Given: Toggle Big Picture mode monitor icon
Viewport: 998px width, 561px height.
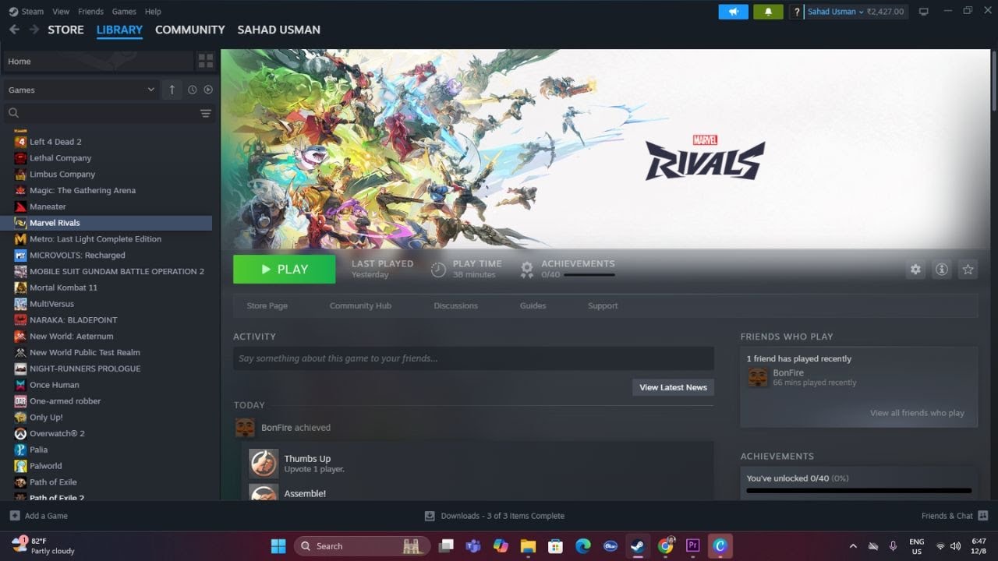Looking at the screenshot, I should [x=924, y=12].
